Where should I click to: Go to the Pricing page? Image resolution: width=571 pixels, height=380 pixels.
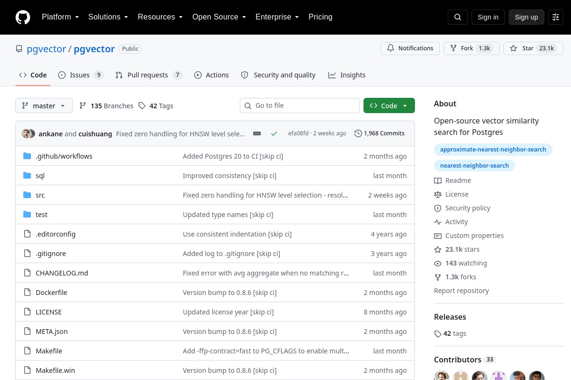[x=320, y=17]
